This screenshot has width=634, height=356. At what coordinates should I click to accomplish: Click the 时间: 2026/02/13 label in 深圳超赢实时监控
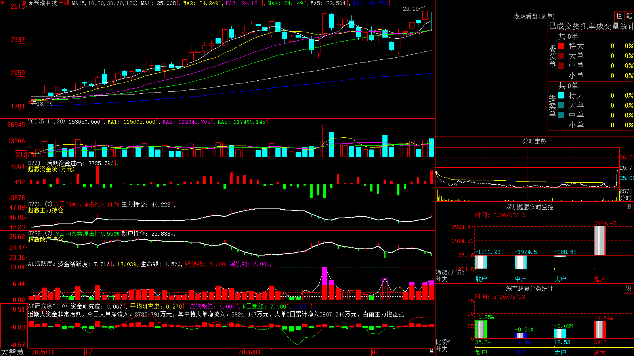[x=500, y=215]
